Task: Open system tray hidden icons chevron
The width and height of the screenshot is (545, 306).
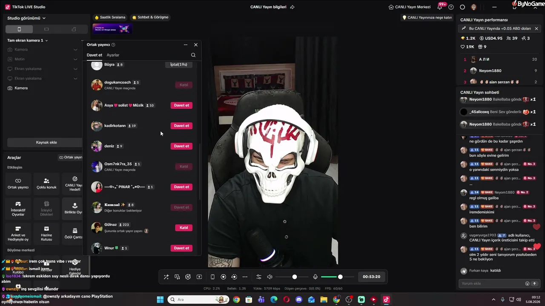Action: 493,300
